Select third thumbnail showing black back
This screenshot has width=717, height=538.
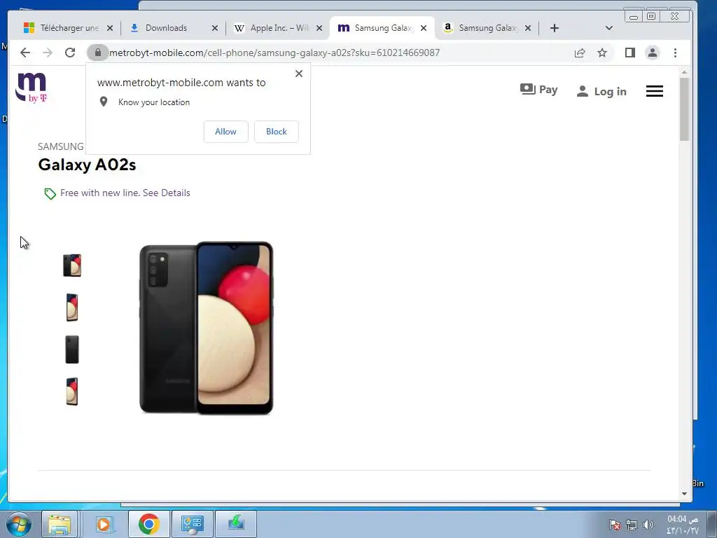pos(72,350)
